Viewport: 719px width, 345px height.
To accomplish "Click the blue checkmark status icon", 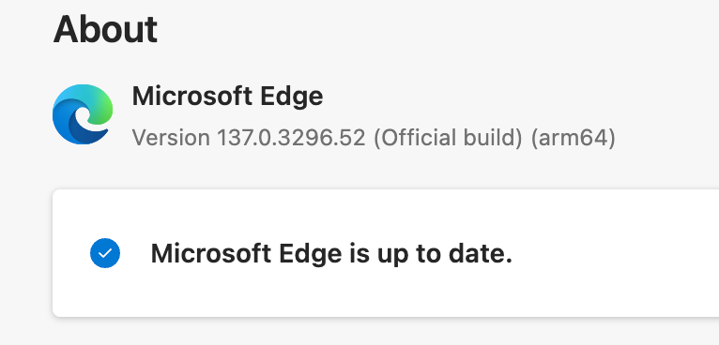I will click(105, 253).
